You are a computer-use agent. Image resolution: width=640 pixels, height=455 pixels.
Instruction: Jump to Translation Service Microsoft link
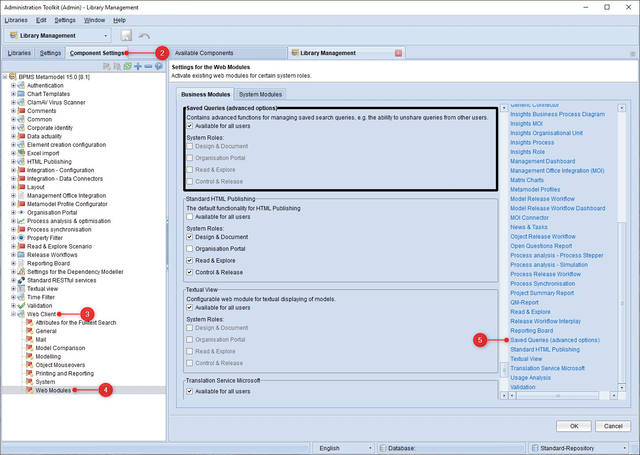tap(547, 368)
